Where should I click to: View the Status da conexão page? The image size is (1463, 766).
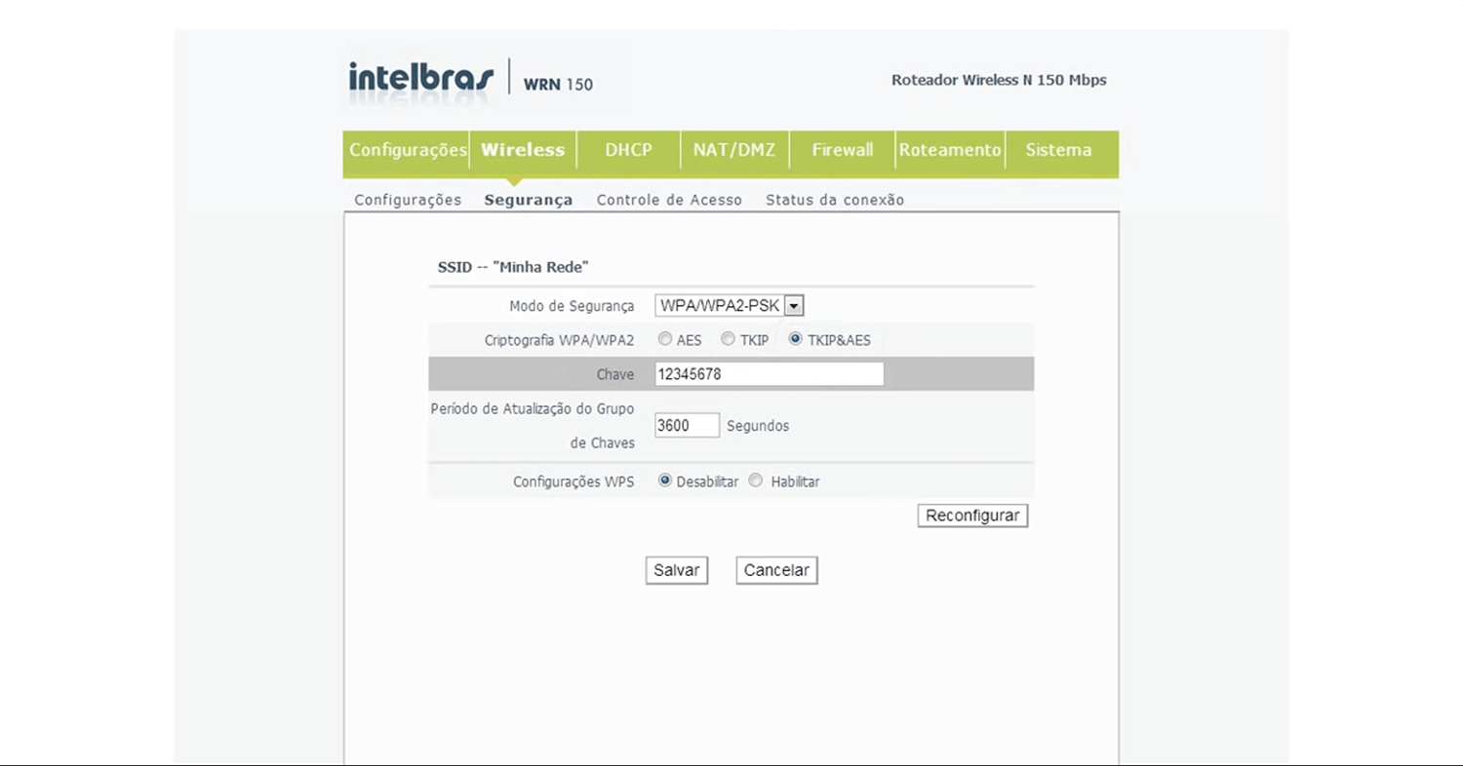coord(835,200)
